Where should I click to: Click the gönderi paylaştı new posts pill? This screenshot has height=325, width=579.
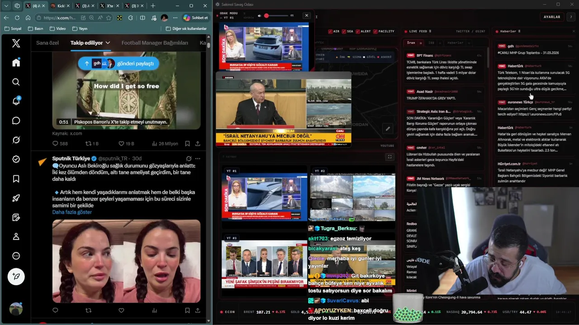coord(119,64)
